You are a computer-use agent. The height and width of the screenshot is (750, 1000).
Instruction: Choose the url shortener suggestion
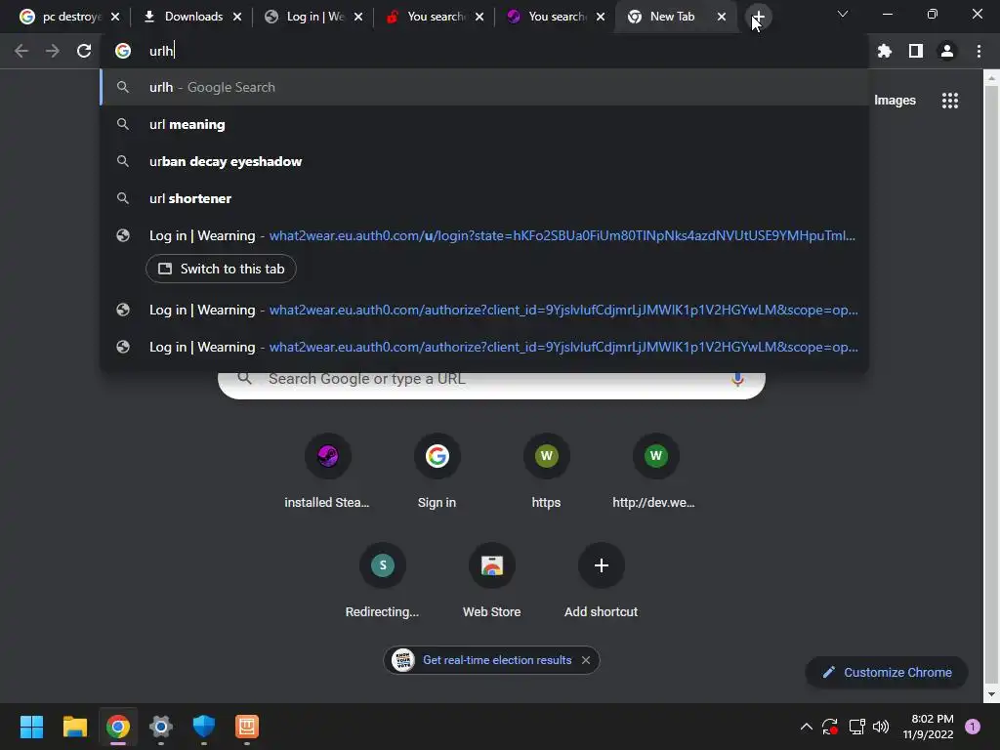484,198
